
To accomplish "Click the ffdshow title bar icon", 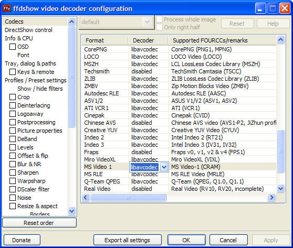I will (x=7, y=8).
